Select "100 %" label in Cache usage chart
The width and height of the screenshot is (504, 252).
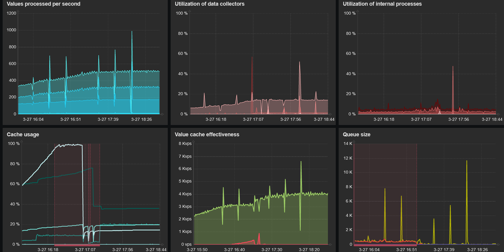(x=14, y=143)
